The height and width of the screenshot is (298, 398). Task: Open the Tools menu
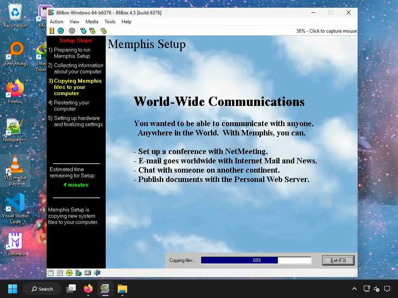(x=110, y=22)
